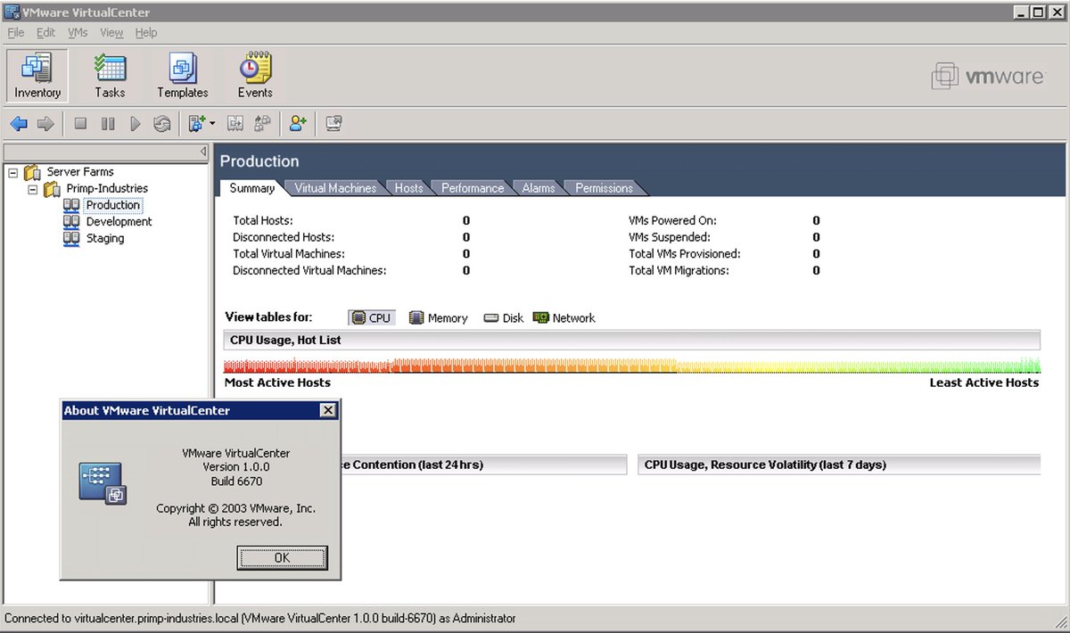Image resolution: width=1070 pixels, height=633 pixels.
Task: Click the status bar connection text
Action: 260,618
